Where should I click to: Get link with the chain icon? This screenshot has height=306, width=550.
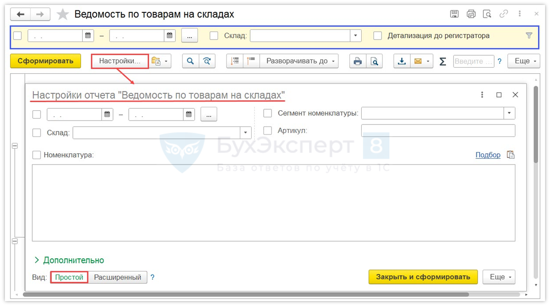[504, 14]
